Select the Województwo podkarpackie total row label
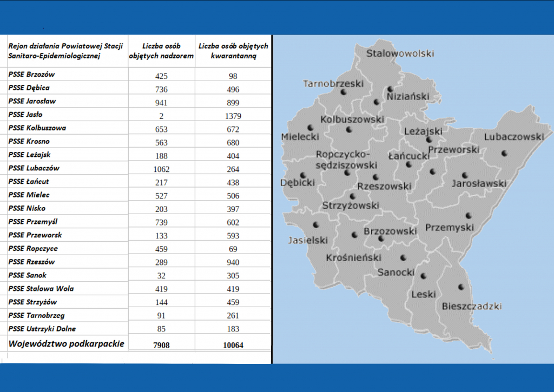Viewport: 554px width, 392px height. (x=66, y=343)
